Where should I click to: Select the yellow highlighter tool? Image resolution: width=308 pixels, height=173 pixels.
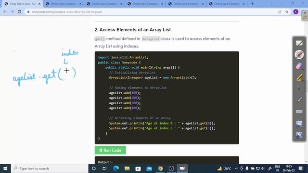click(299, 77)
